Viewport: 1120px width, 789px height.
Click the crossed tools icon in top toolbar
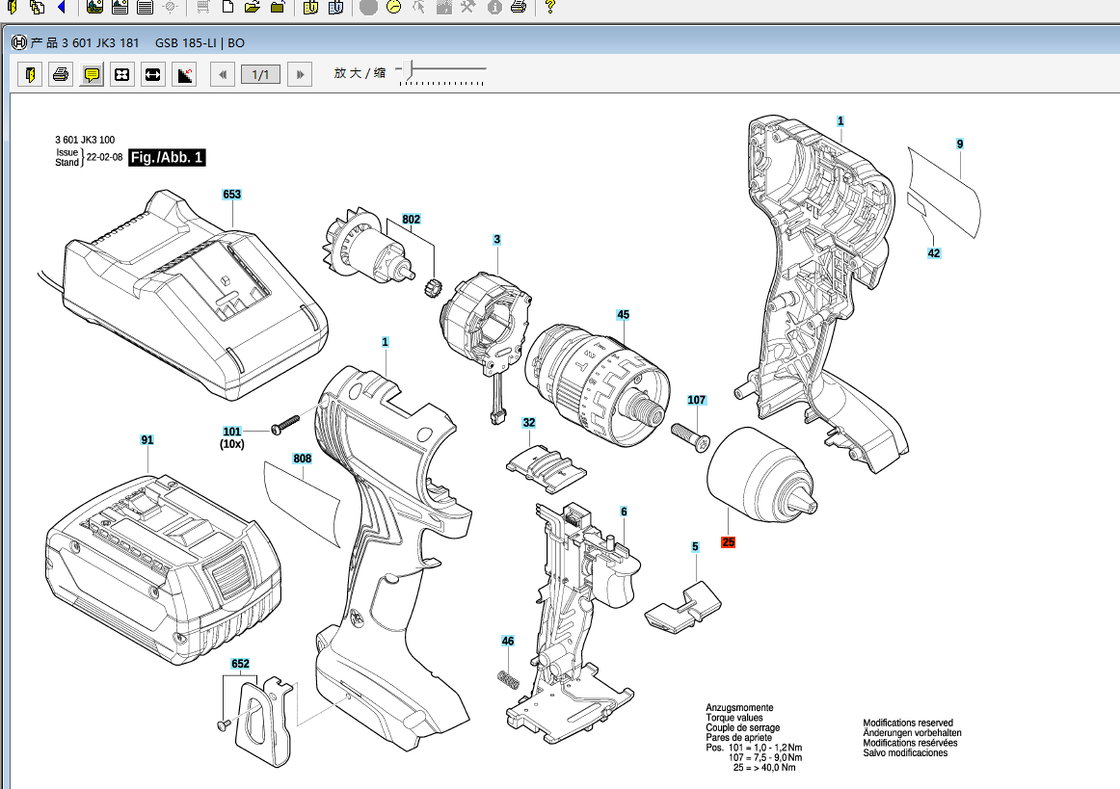467,7
